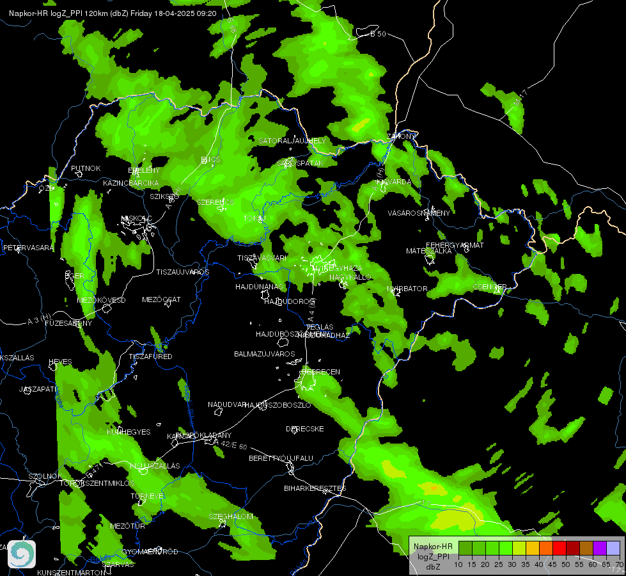Viewport: 626px width, 576px height.
Task: Click the A 42/E 60 road label
Action: coord(231,444)
